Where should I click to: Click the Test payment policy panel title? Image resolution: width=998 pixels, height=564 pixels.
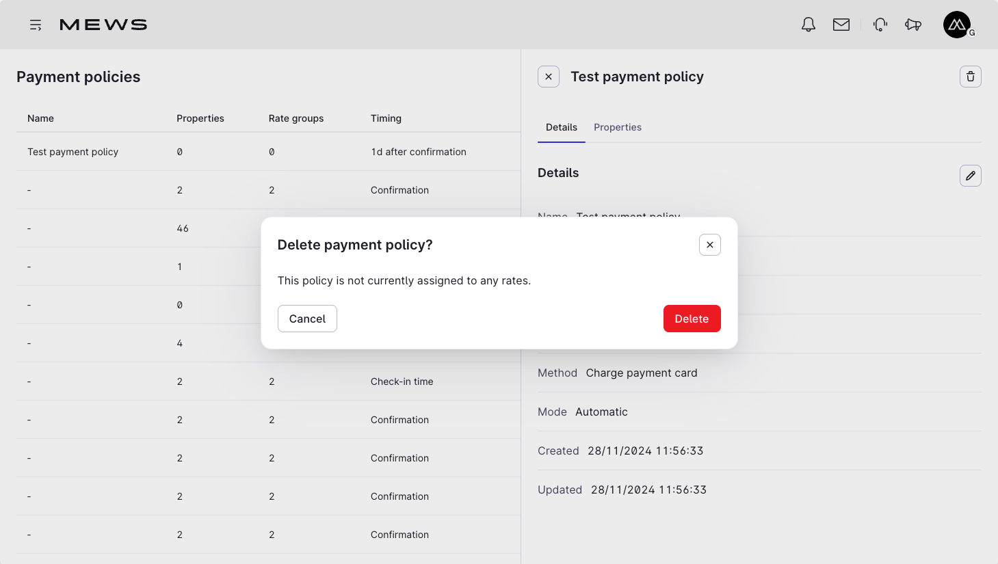(x=638, y=77)
